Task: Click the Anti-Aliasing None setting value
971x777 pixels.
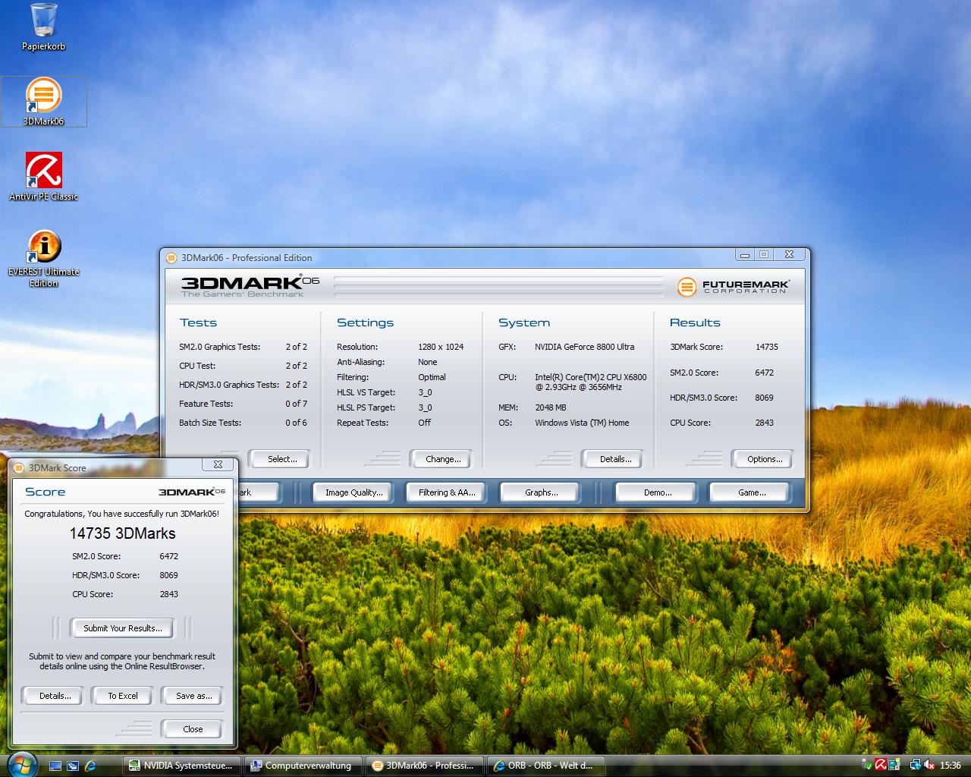Action: click(x=427, y=362)
